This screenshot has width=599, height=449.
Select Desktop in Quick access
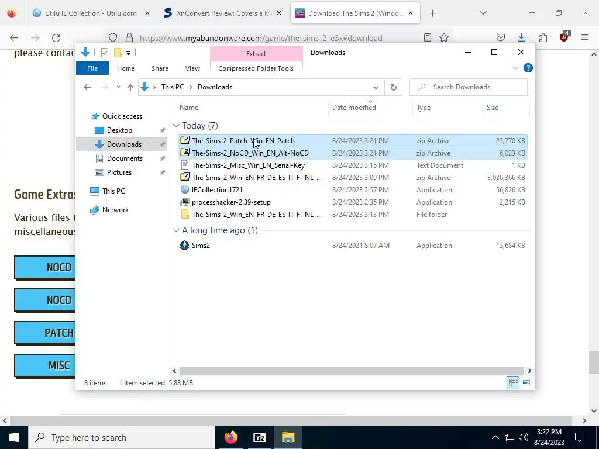pos(119,130)
